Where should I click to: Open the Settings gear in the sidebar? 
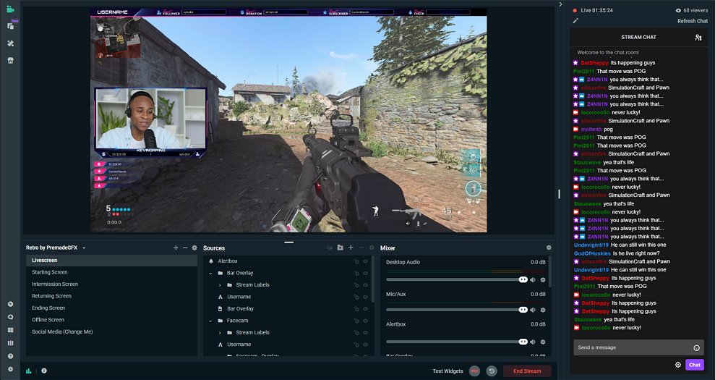(x=11, y=369)
